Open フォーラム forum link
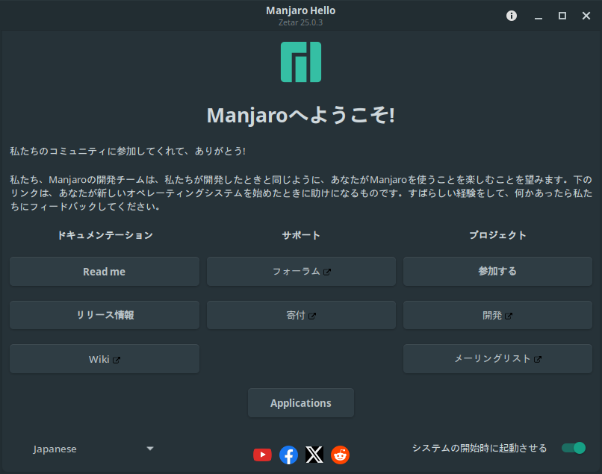 click(301, 272)
